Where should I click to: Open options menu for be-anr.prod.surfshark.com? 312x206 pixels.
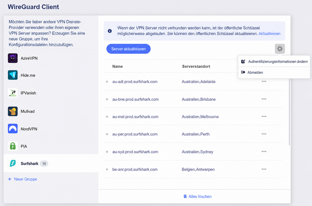pos(264,169)
